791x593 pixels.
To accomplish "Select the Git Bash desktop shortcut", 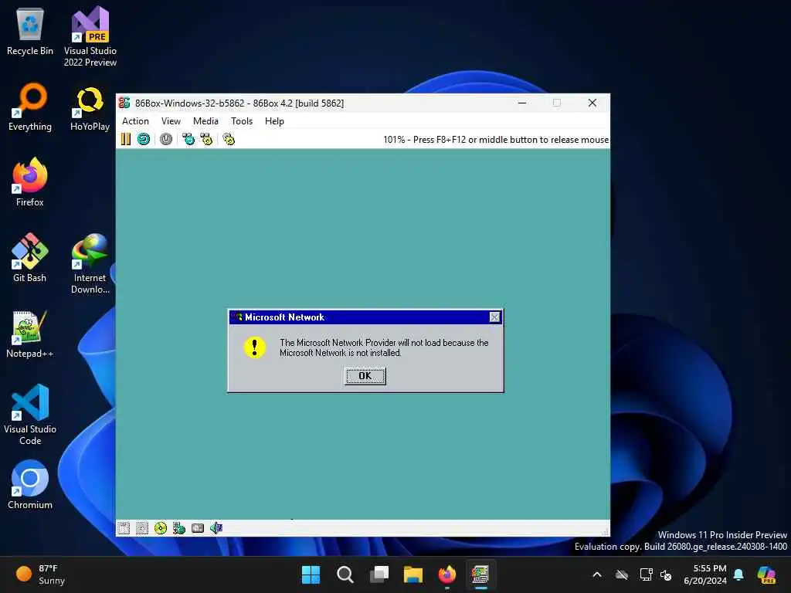I will coord(30,257).
